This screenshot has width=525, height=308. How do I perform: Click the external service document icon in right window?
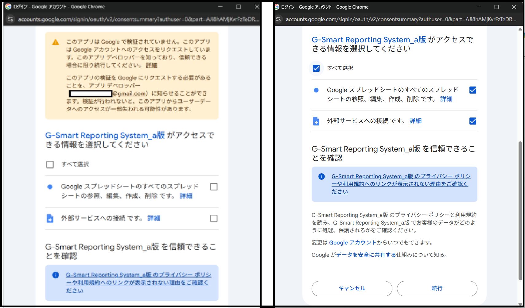[x=316, y=121]
